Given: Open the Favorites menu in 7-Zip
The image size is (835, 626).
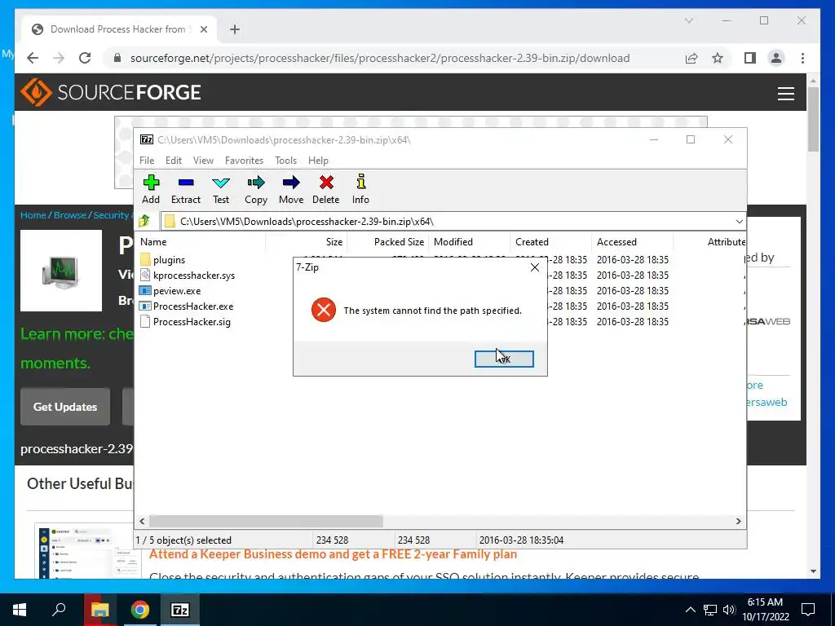Looking at the screenshot, I should coord(244,161).
